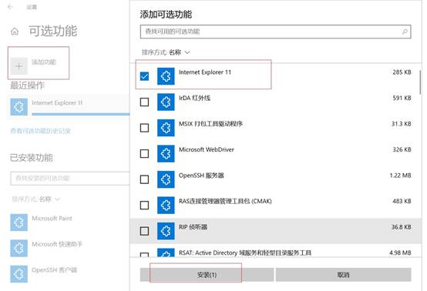Uncheck the Internet Explorer 11 checkbox

pyautogui.click(x=144, y=76)
